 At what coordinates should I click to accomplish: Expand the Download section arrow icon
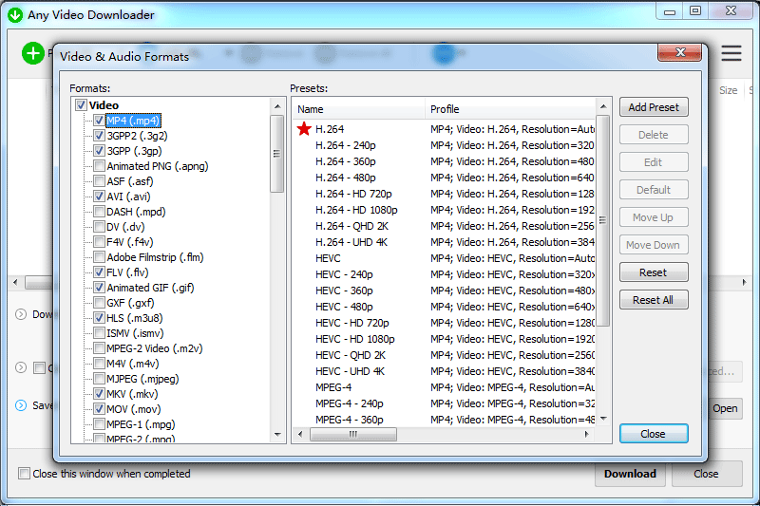coord(21,314)
